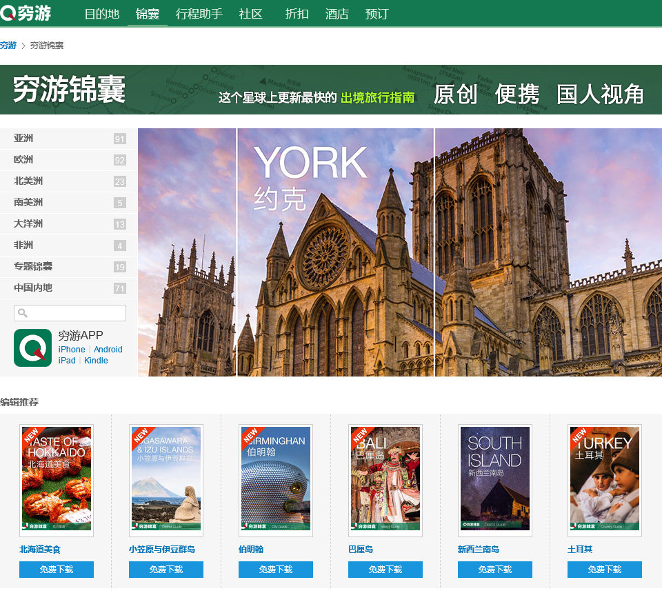
Task: Select 南美洲 category in sidebar
Action: point(69,203)
